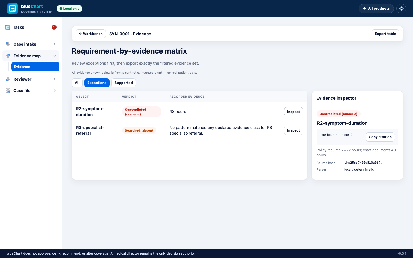This screenshot has width=413, height=258.
Task: Click the Export table button
Action: tap(385, 34)
